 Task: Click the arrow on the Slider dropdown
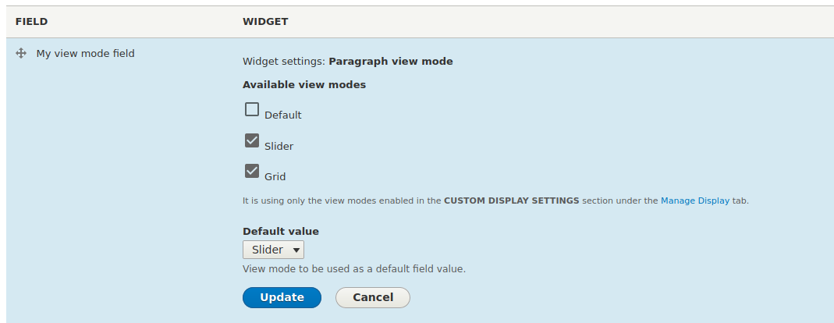pyautogui.click(x=296, y=250)
